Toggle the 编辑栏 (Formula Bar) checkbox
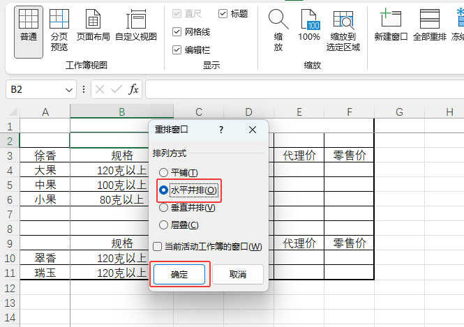This screenshot has height=327, width=464. pos(177,50)
